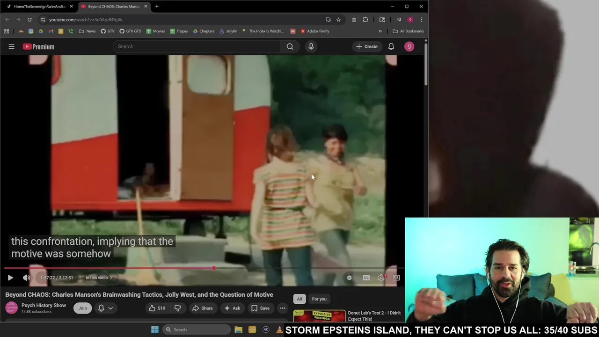Open the 'Donut Lab's Test 2' video title
This screenshot has height=337, width=599.
374,316
